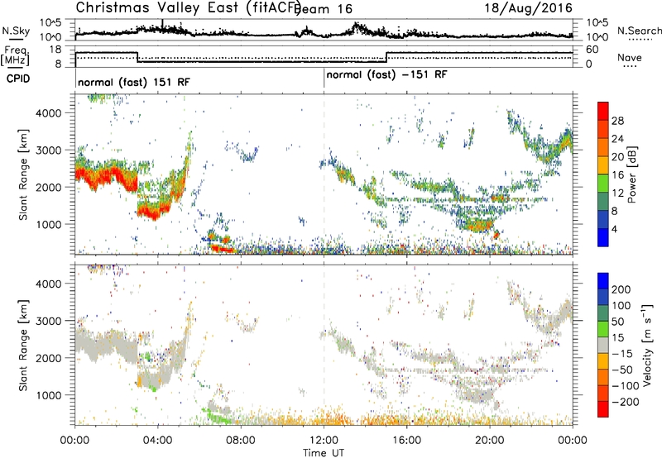Click the power colorbar green 12 dB segment
662x458 pixels.
point(603,184)
